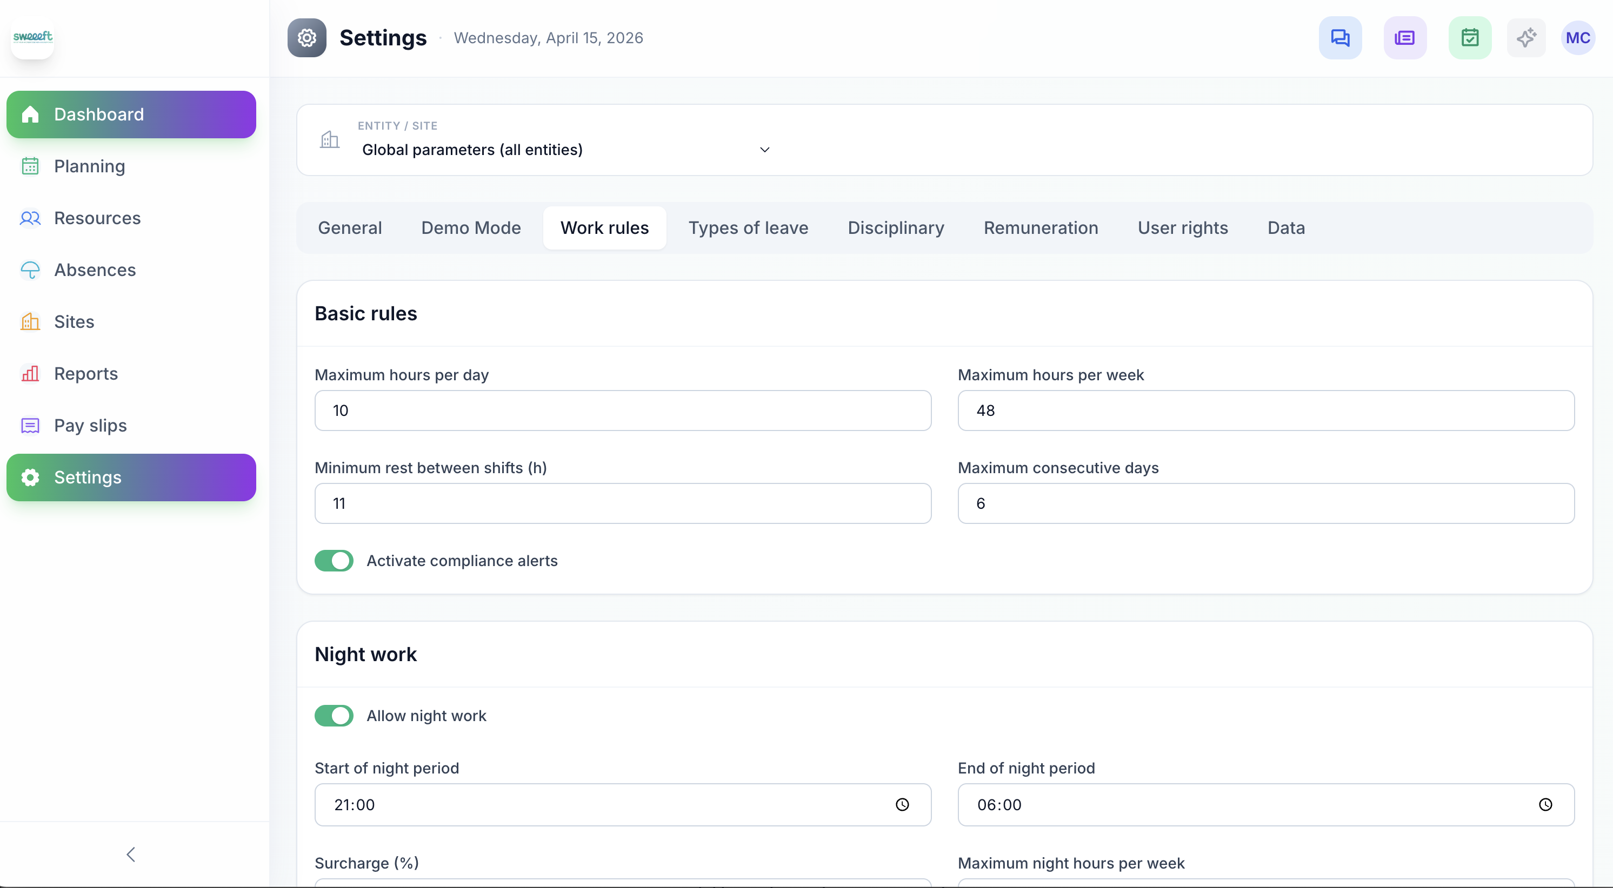This screenshot has height=888, width=1613.
Task: Collapse the sidebar with the chevron arrow
Action: coord(131,855)
